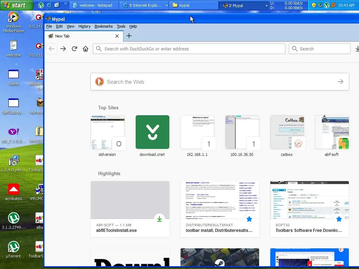
Task: Click the security shield tray icon
Action: click(314, 5)
